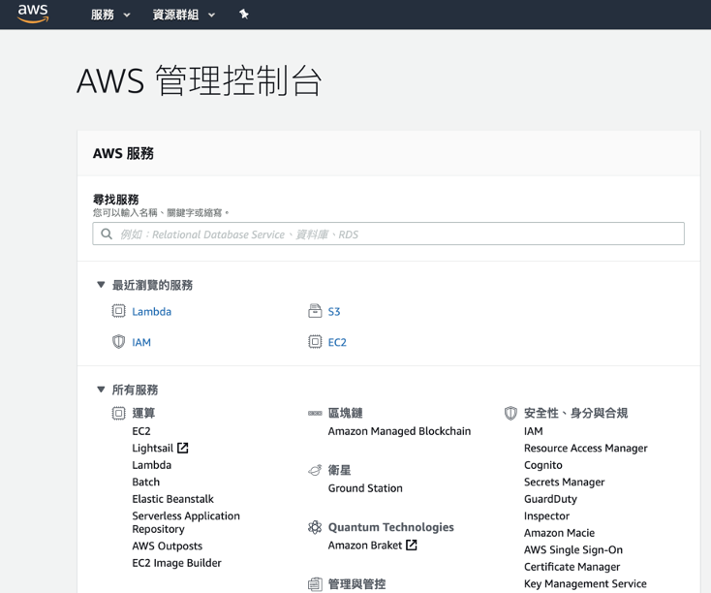Open Lambda under the 運算 category

[152, 465]
